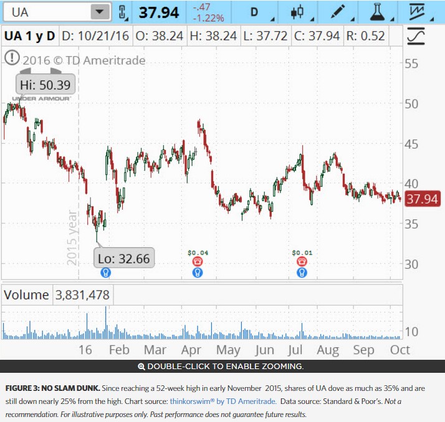Click the -.47 -1.22% change text

pyautogui.click(x=208, y=12)
